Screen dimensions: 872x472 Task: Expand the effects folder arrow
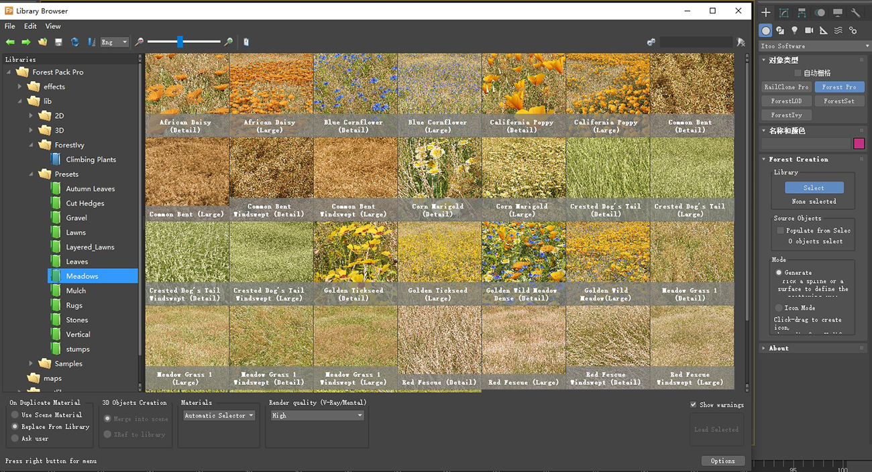pyautogui.click(x=21, y=86)
